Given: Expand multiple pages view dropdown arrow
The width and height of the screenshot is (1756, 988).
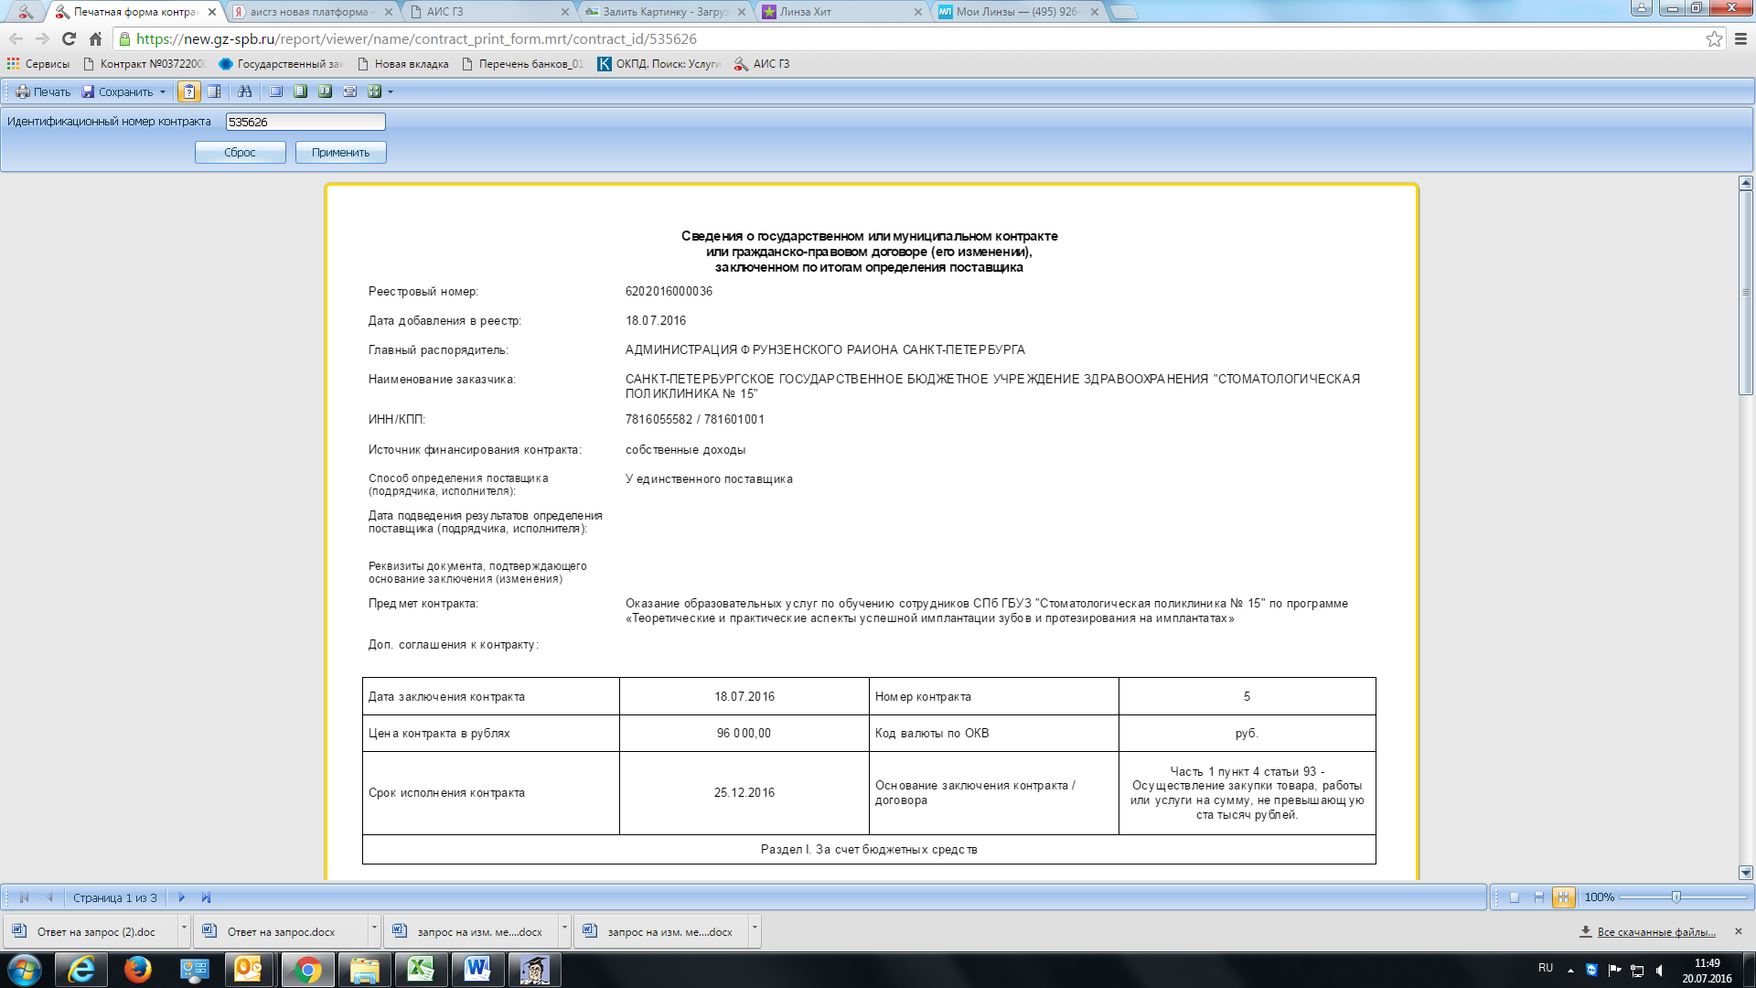Looking at the screenshot, I should point(391,92).
